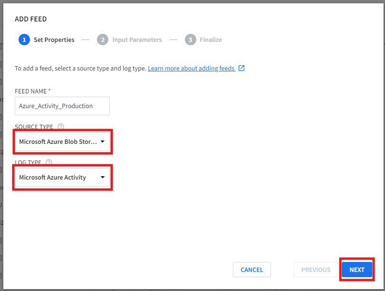Click the SOURCE TYPE field label
The width and height of the screenshot is (385, 291).
(x=34, y=127)
